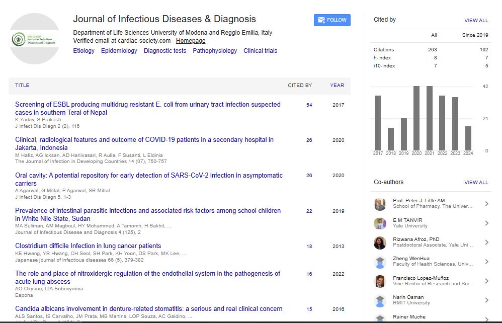Expand chevron next to Zheng WenHua

pos(486,262)
